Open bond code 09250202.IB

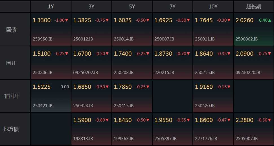pos(86,73)
